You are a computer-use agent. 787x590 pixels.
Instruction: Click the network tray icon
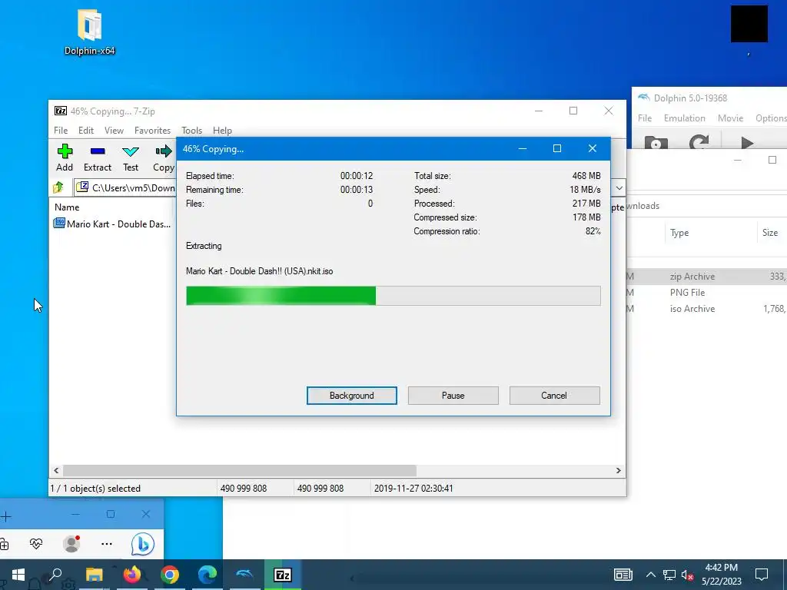tap(669, 575)
